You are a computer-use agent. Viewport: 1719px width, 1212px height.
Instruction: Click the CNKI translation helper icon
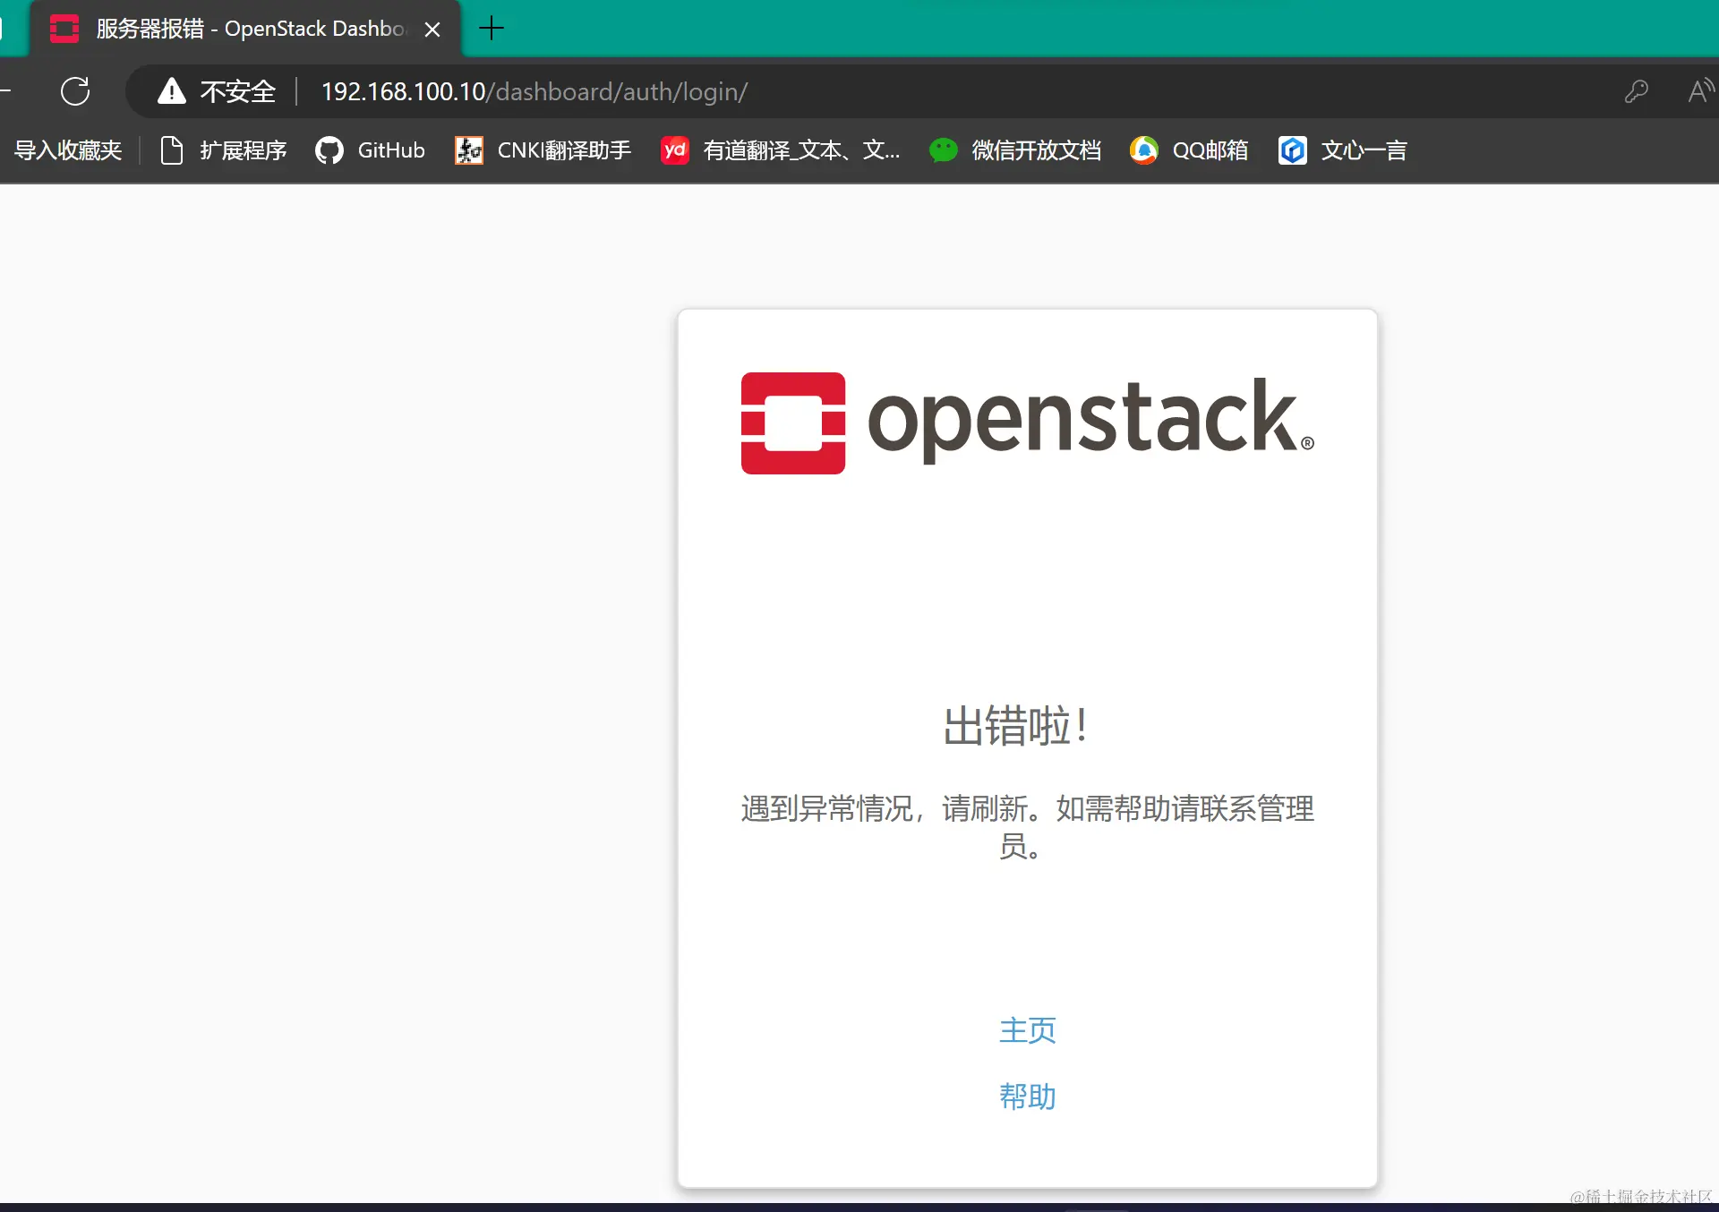tap(469, 150)
